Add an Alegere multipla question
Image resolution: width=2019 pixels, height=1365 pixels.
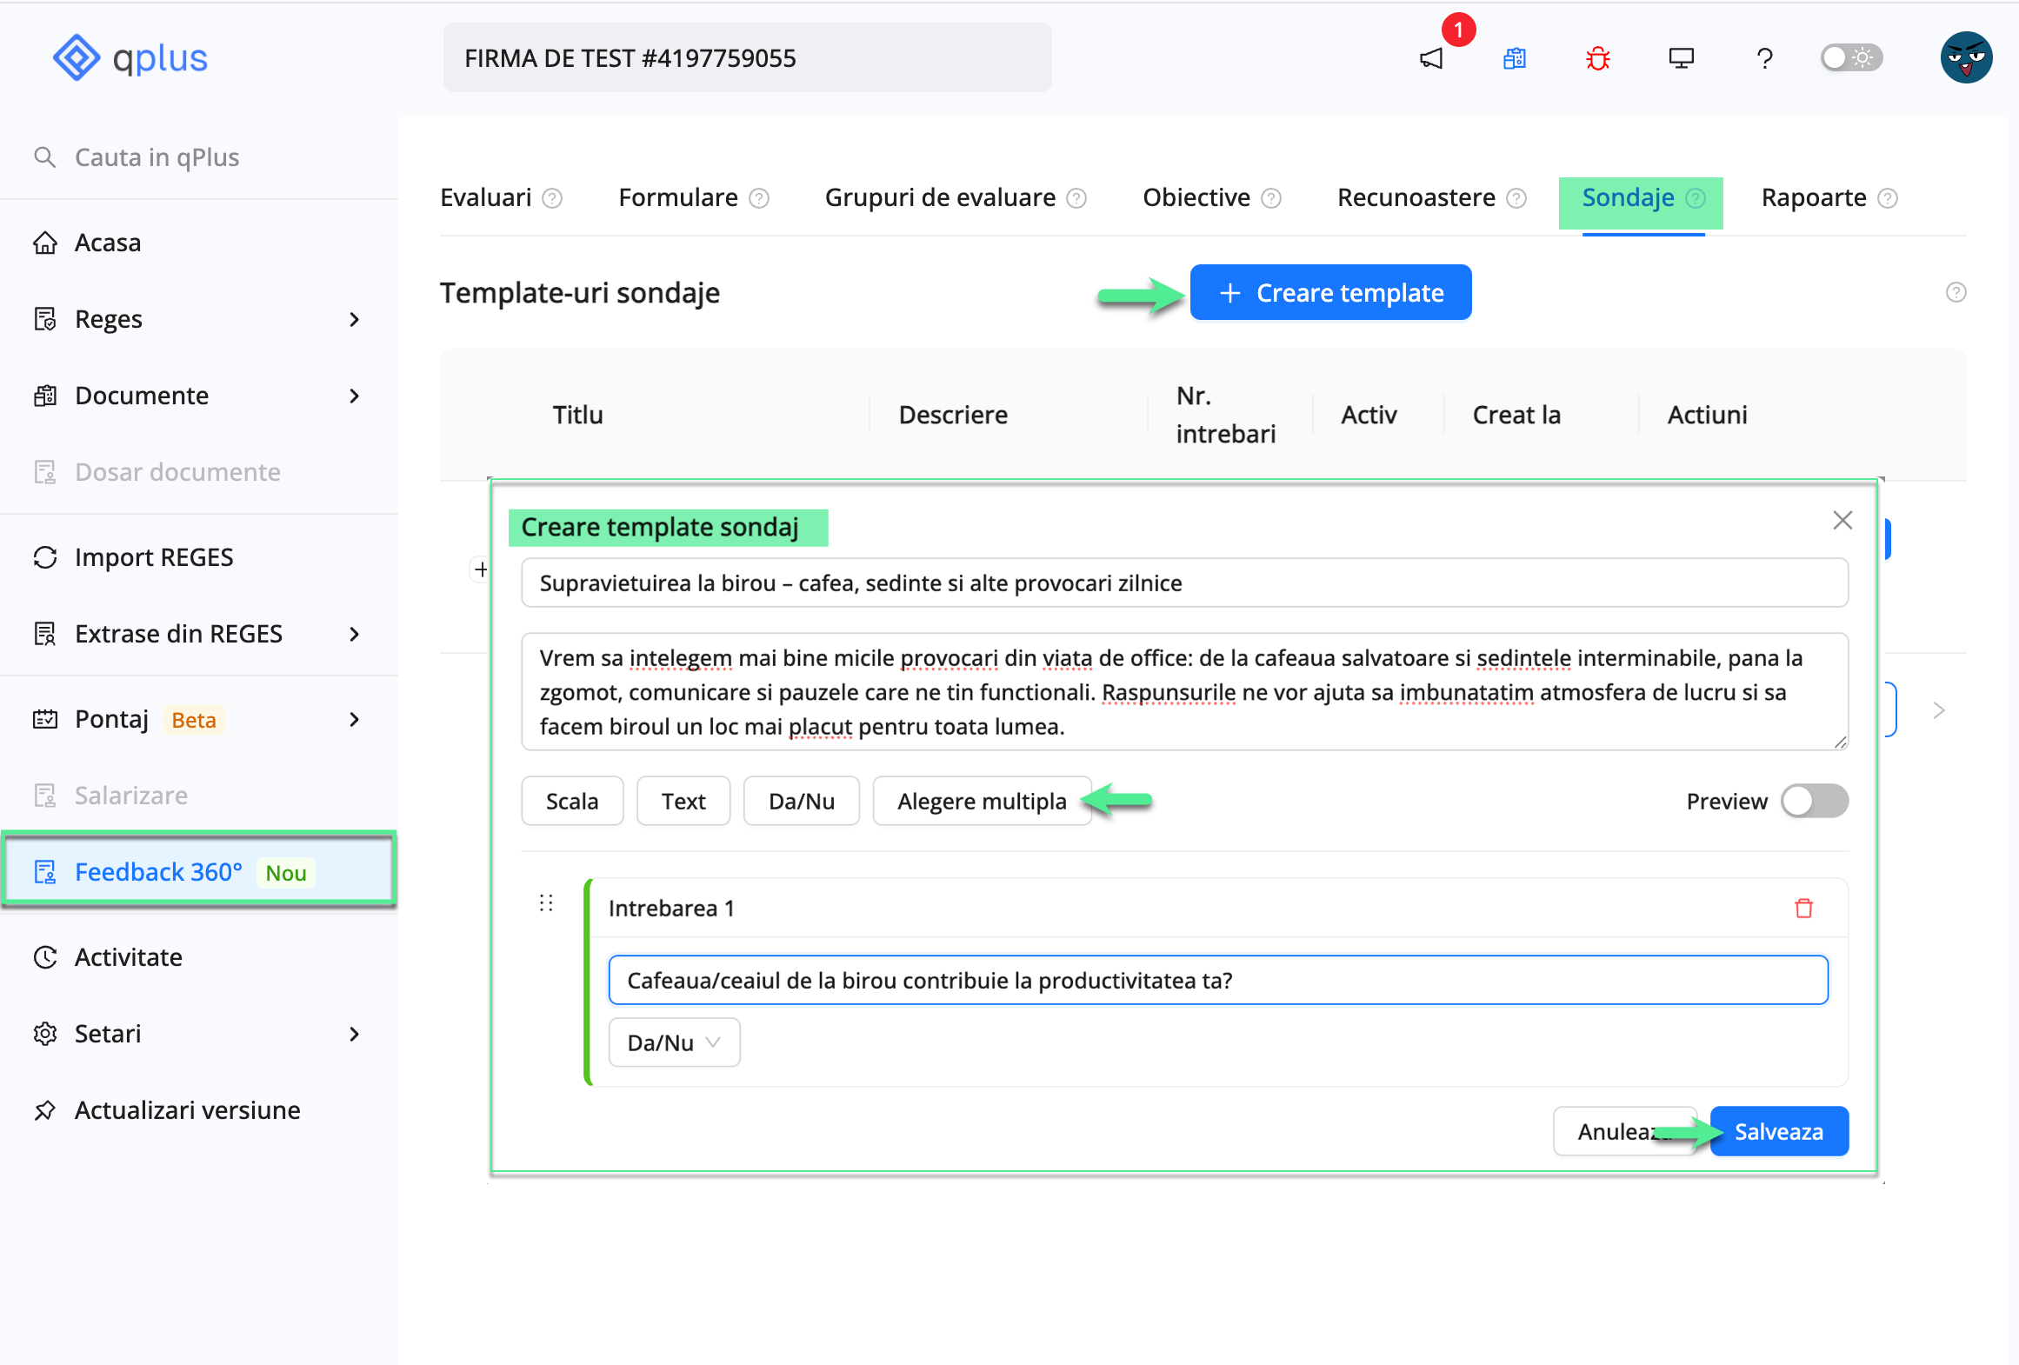(982, 801)
